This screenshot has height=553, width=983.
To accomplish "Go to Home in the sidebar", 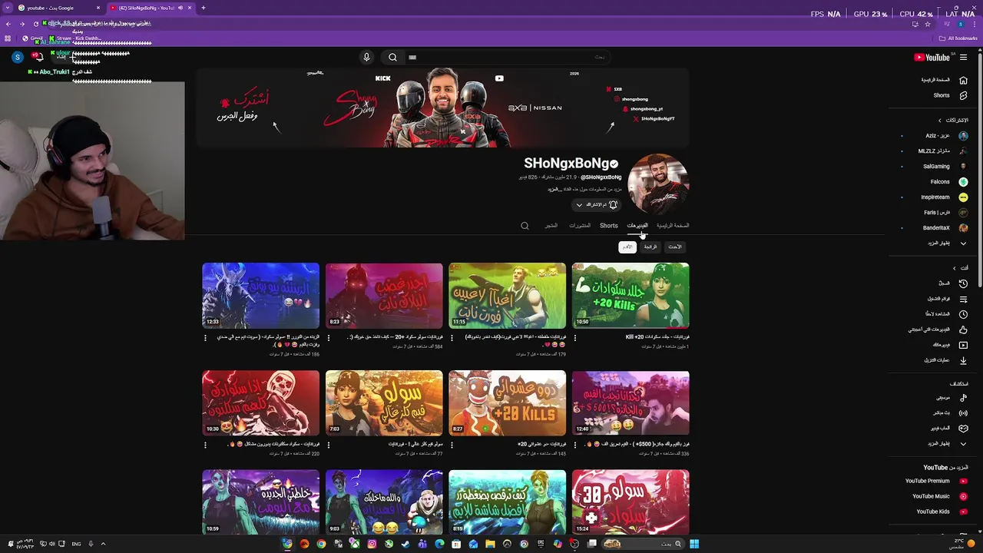I will tap(943, 80).
